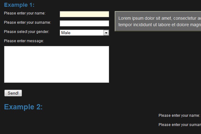Screen dimensions: 201x134
Task: Click the "Example 2:" heading
Action: [23, 107]
